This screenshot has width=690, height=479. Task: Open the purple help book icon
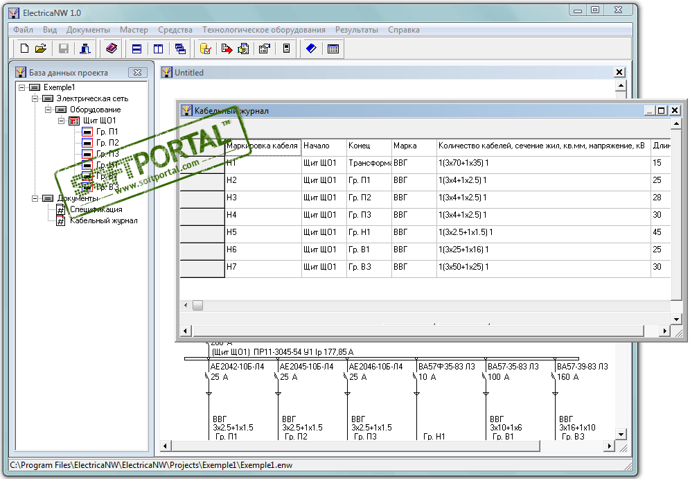click(x=112, y=49)
